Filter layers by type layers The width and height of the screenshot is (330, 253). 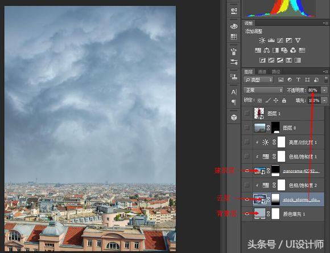pyautogui.click(x=298, y=80)
